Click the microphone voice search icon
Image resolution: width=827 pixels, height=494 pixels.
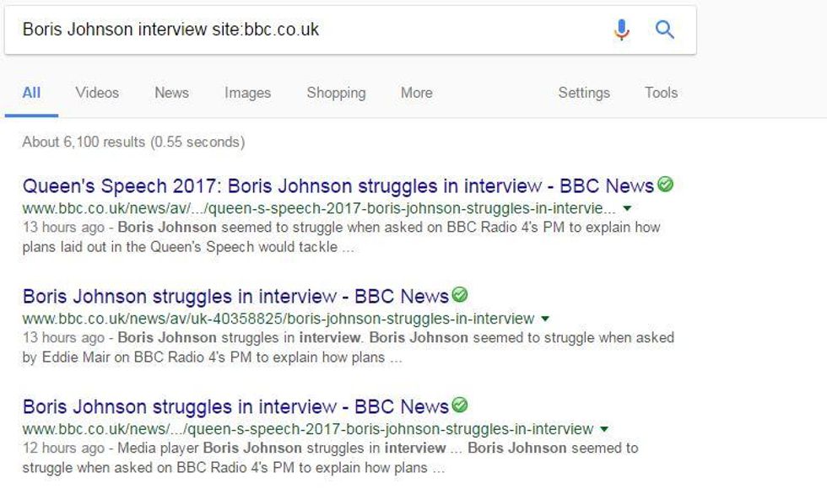click(621, 30)
